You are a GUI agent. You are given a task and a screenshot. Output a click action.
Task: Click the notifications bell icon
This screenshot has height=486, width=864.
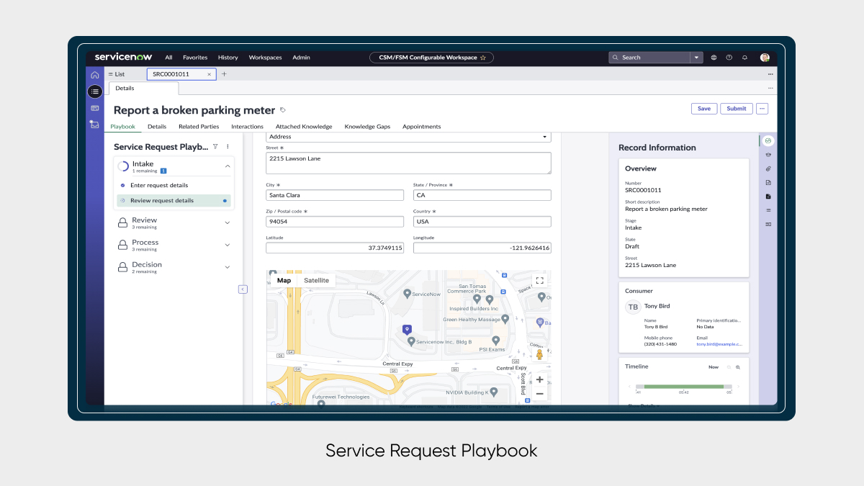[744, 58]
